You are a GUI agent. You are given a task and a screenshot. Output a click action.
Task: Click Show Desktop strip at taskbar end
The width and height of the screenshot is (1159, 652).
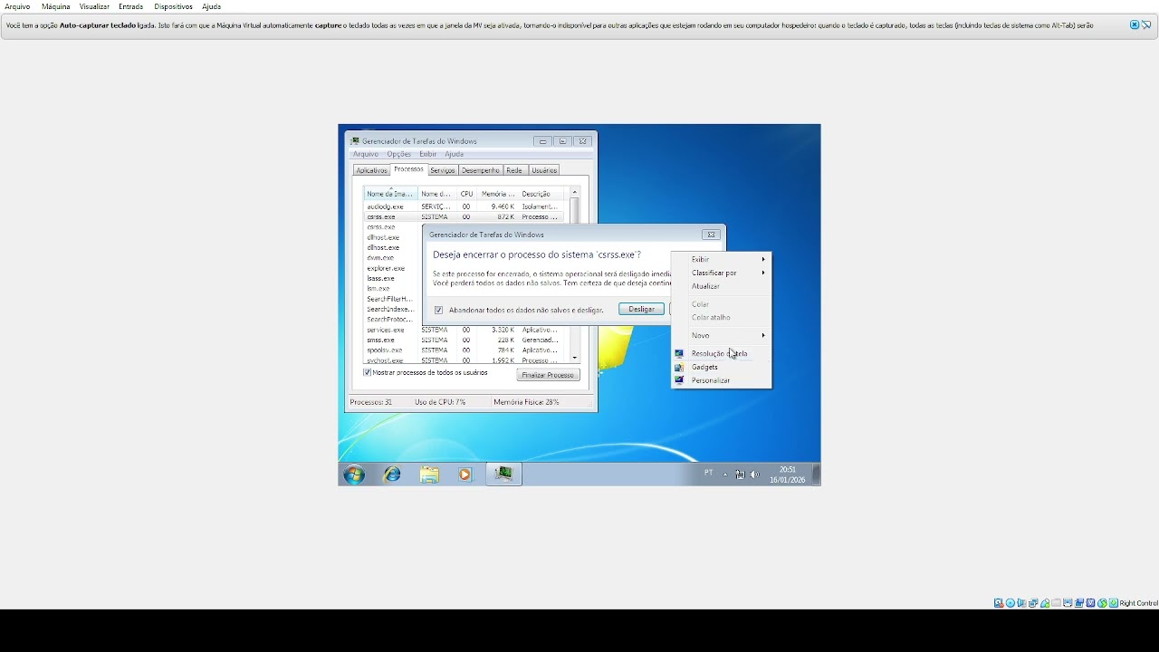pyautogui.click(x=817, y=475)
